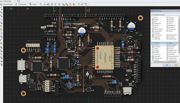Click the "Serease" list entry
Viewport: 180px width, 103px height.
click(171, 18)
